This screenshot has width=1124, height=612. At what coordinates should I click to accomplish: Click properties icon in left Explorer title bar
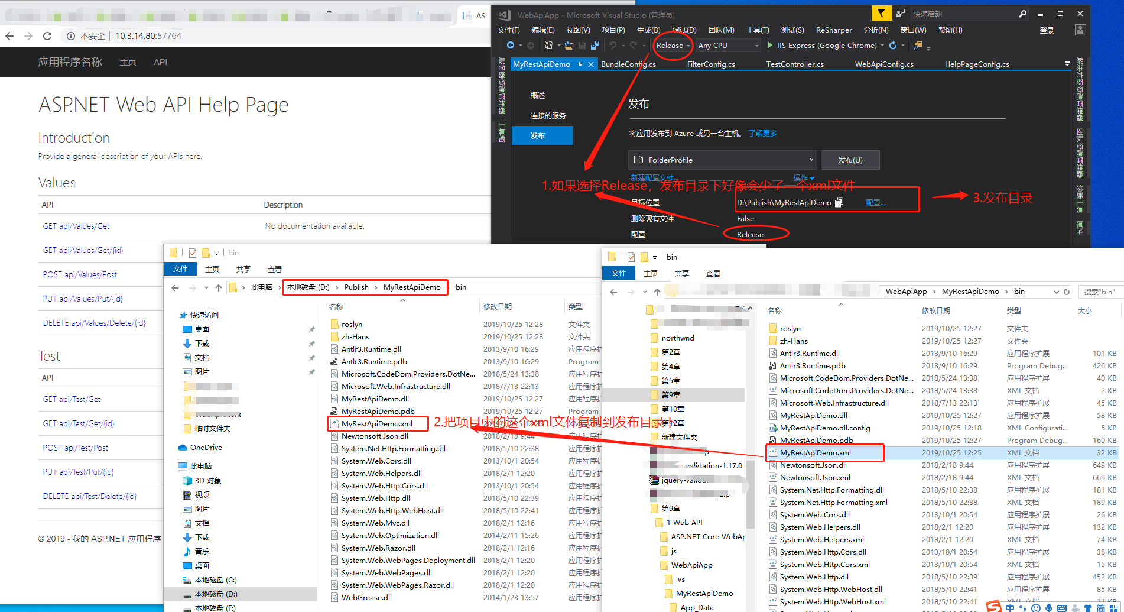click(x=193, y=252)
